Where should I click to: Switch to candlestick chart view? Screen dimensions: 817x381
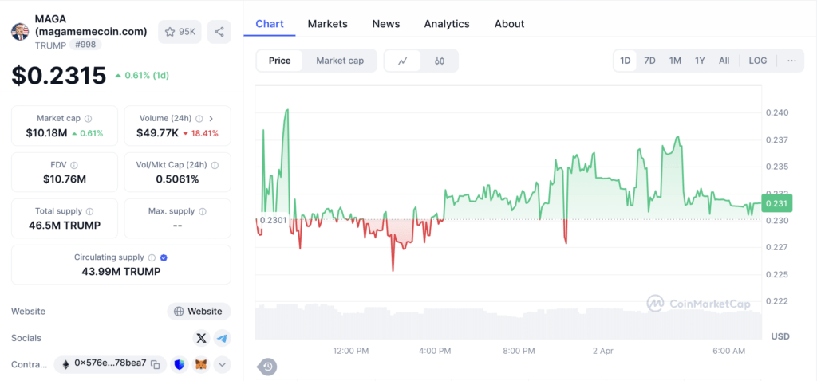click(440, 61)
